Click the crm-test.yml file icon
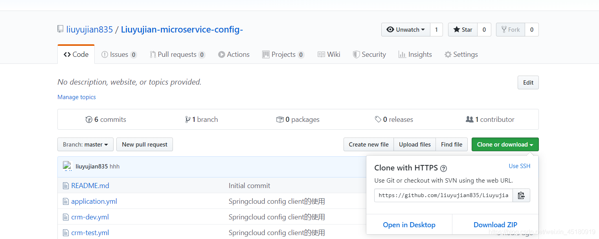Screen dimensions: 599x239 (66, 233)
